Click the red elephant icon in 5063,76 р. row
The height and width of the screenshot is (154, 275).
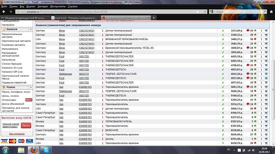point(248,87)
